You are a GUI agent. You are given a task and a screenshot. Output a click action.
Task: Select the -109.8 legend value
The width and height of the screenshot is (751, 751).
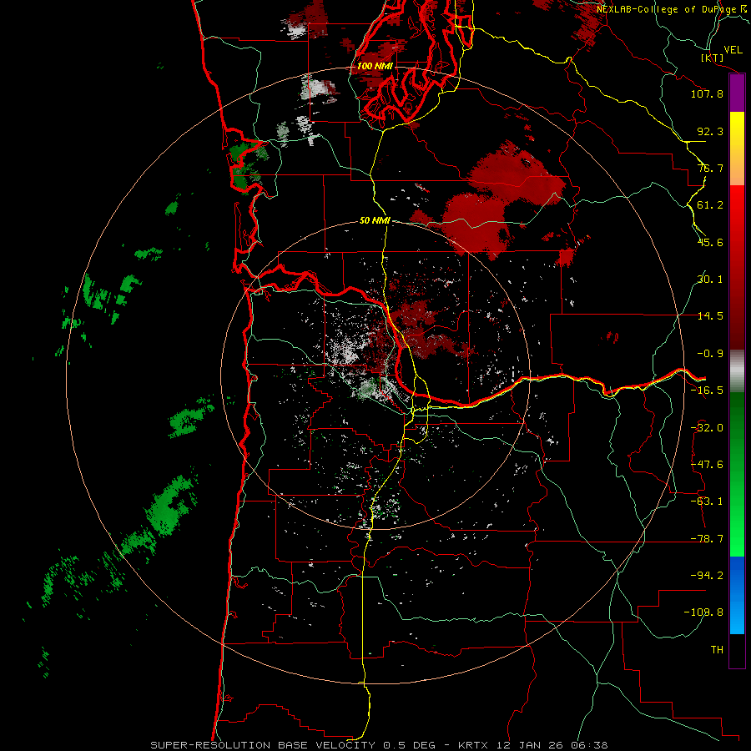pyautogui.click(x=704, y=612)
